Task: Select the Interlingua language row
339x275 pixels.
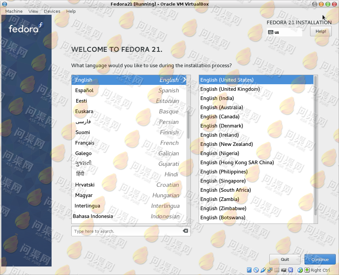Action: click(129, 206)
